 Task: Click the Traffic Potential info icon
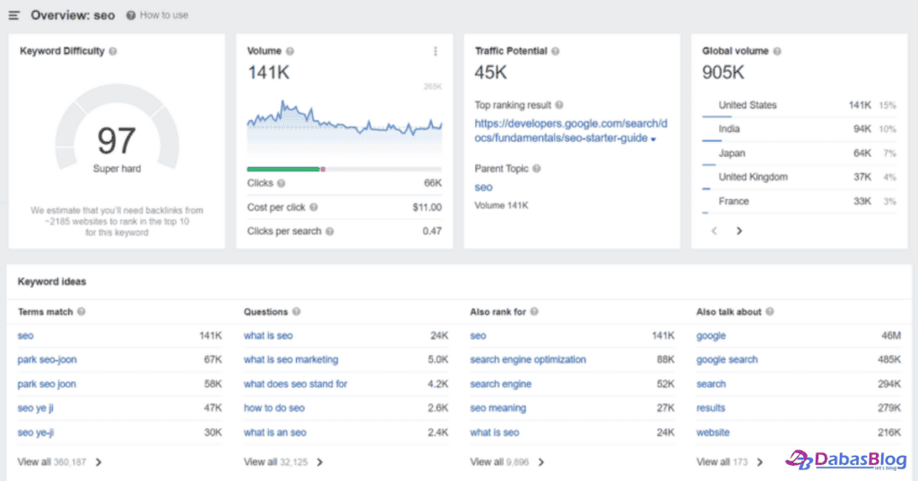tap(555, 51)
